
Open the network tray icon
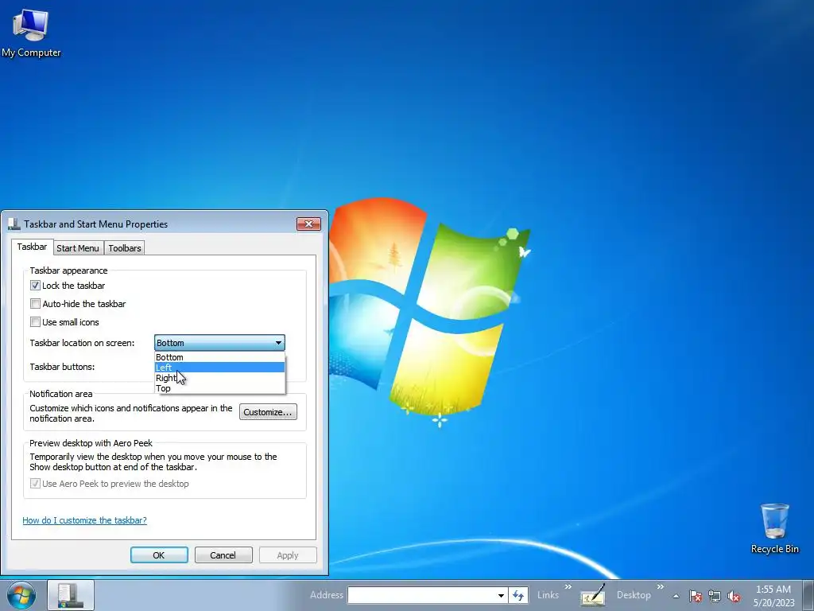715,596
